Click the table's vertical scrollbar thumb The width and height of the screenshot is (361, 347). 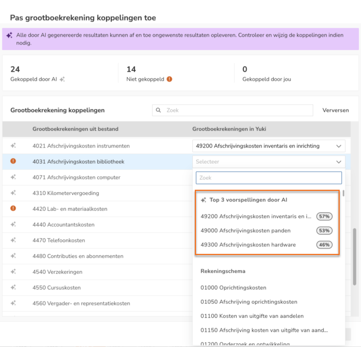tap(354, 257)
